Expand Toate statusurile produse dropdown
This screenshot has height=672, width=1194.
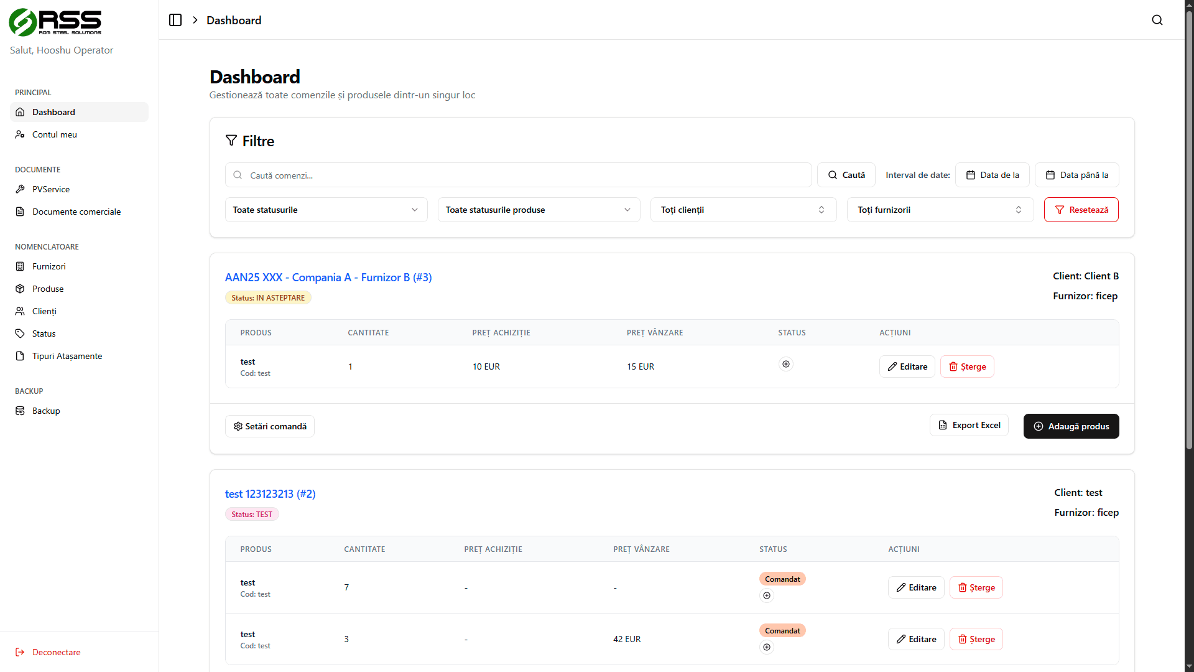tap(539, 210)
